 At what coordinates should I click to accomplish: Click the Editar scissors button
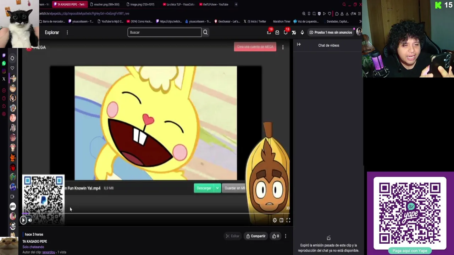coord(233,236)
